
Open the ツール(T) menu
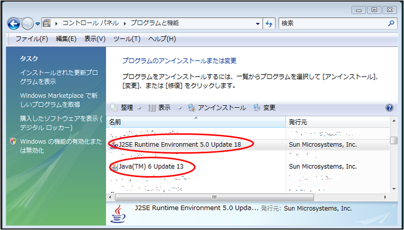pyautogui.click(x=127, y=39)
